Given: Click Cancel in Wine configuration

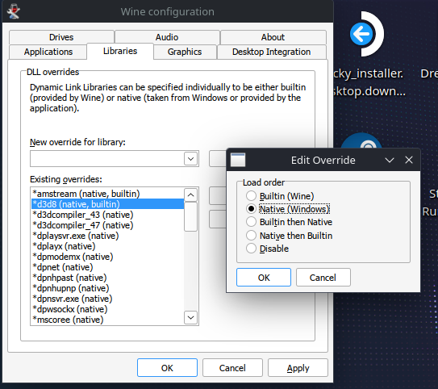Looking at the screenshot, I should 232,368.
